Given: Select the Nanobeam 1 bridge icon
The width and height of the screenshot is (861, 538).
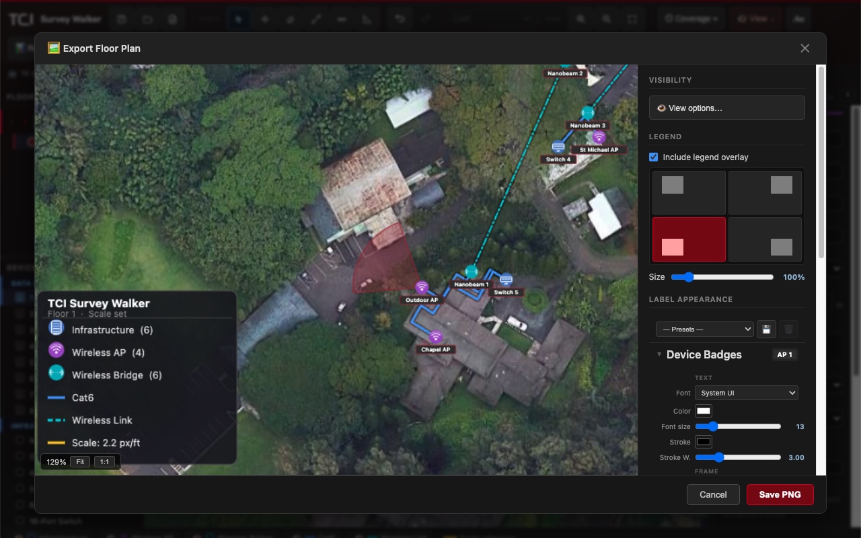Looking at the screenshot, I should [472, 272].
